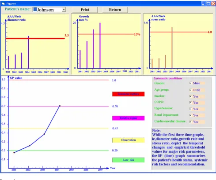Click the Return button
Viewport: 216px width, 180px height.
tap(115, 10)
